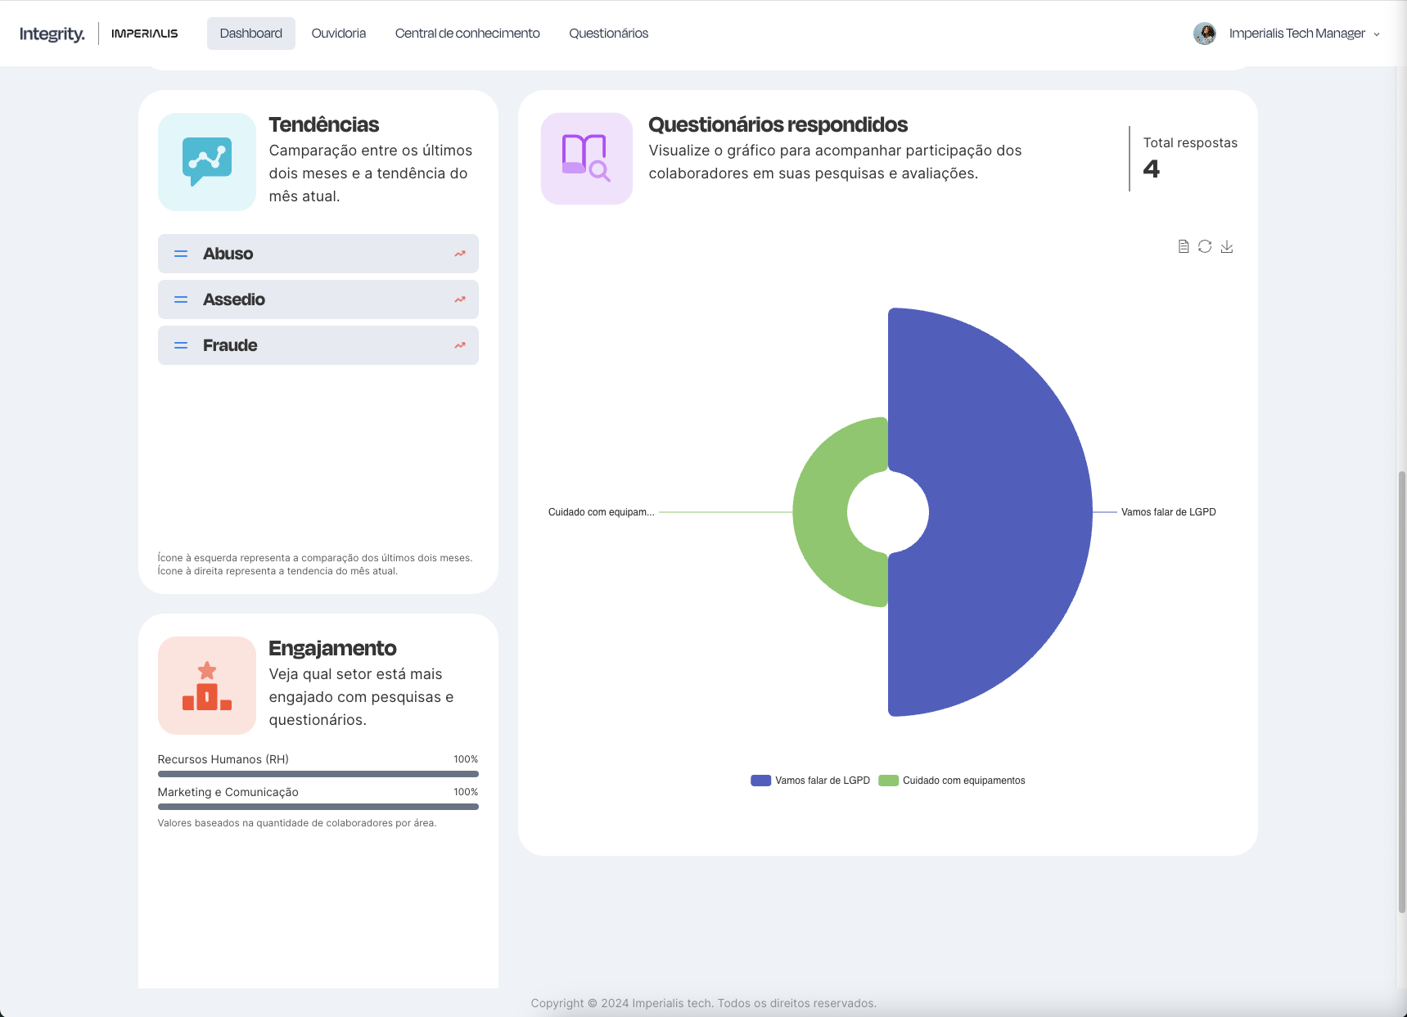
Task: Click the Questionários respondidos book-search icon
Action: (x=587, y=159)
